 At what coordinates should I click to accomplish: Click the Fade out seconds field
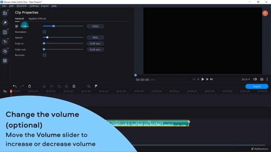pyautogui.click(x=95, y=49)
